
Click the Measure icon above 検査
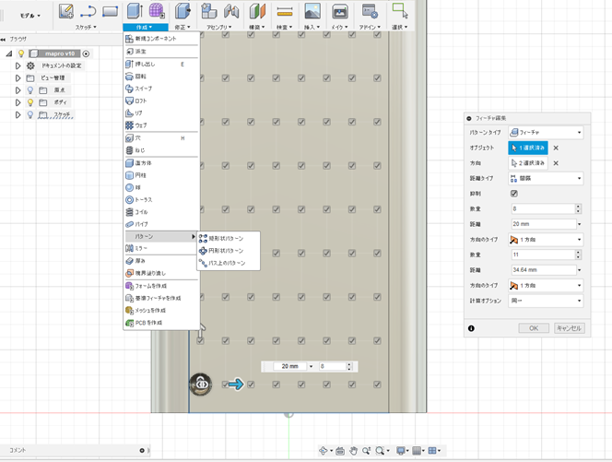(285, 12)
